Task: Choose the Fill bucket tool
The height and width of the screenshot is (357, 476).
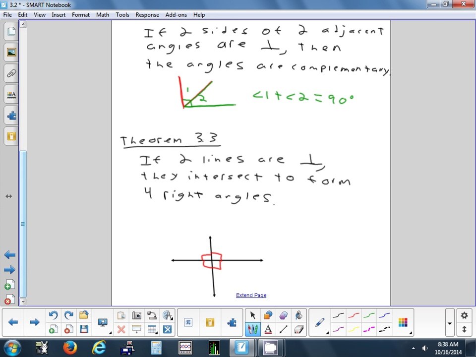Action: (x=298, y=315)
